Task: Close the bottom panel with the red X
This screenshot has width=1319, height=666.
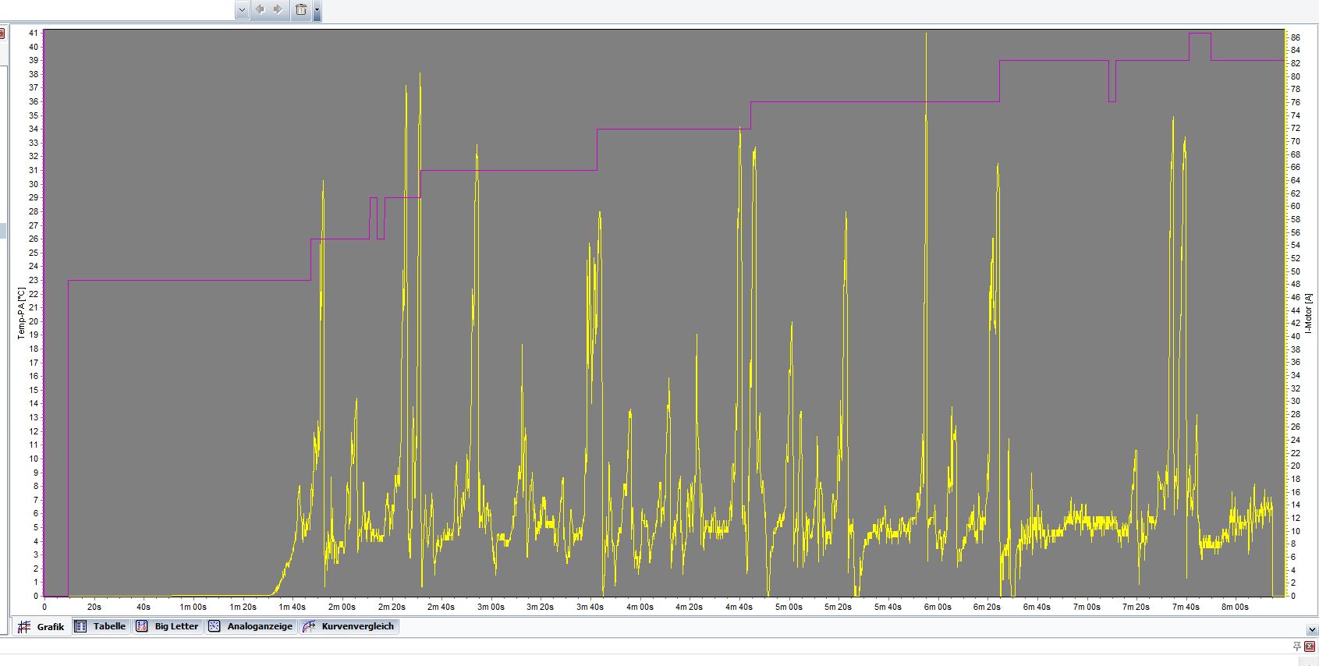Action: 1310,647
